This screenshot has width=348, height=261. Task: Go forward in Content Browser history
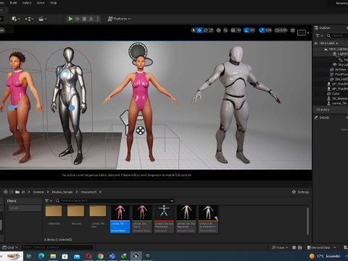(12, 192)
